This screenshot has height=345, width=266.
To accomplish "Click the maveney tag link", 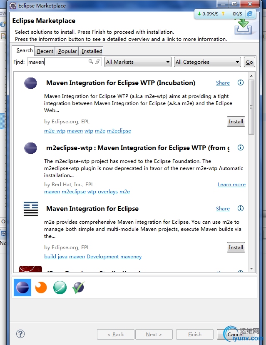I will (131, 257).
